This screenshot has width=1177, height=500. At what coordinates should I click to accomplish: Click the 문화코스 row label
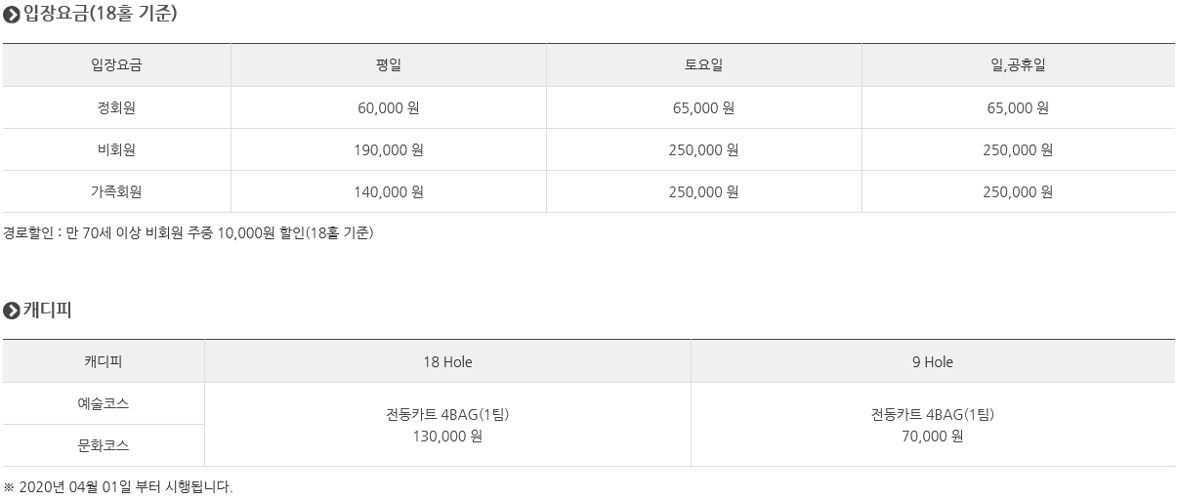click(104, 445)
